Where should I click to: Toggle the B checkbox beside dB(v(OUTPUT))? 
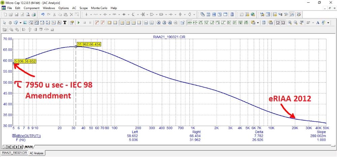point(14,136)
